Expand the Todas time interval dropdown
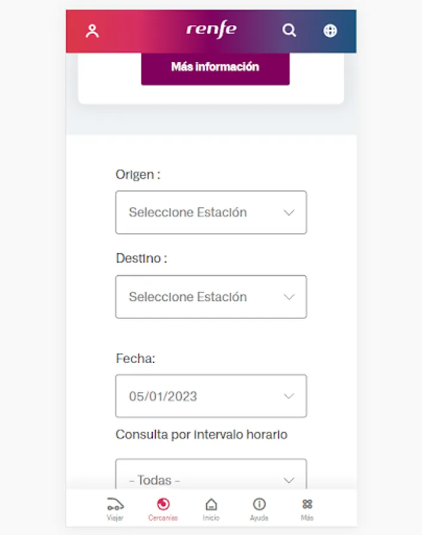422x535 pixels. click(211, 477)
